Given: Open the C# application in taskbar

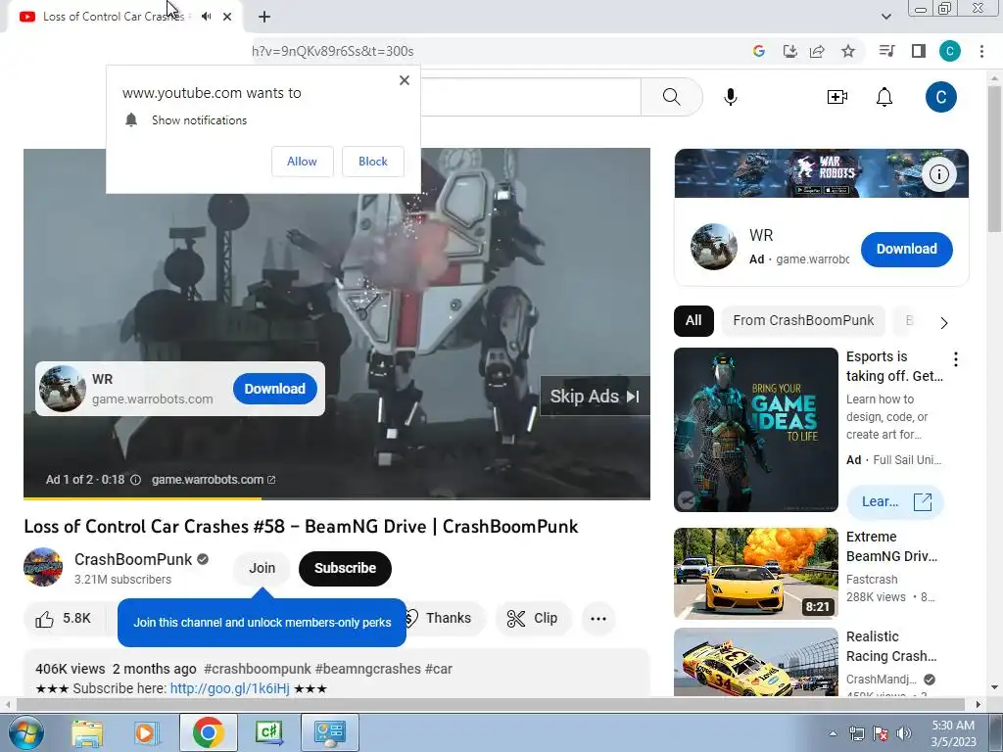Looking at the screenshot, I should click(269, 732).
